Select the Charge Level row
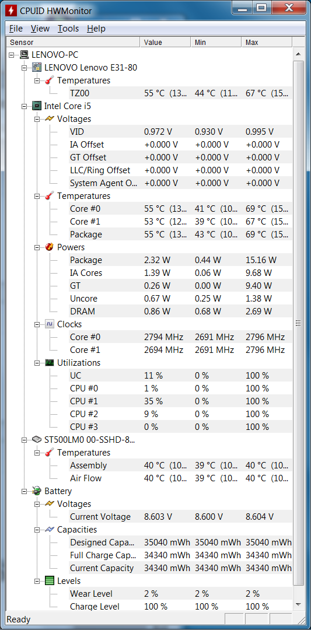311x630 pixels. click(149, 607)
